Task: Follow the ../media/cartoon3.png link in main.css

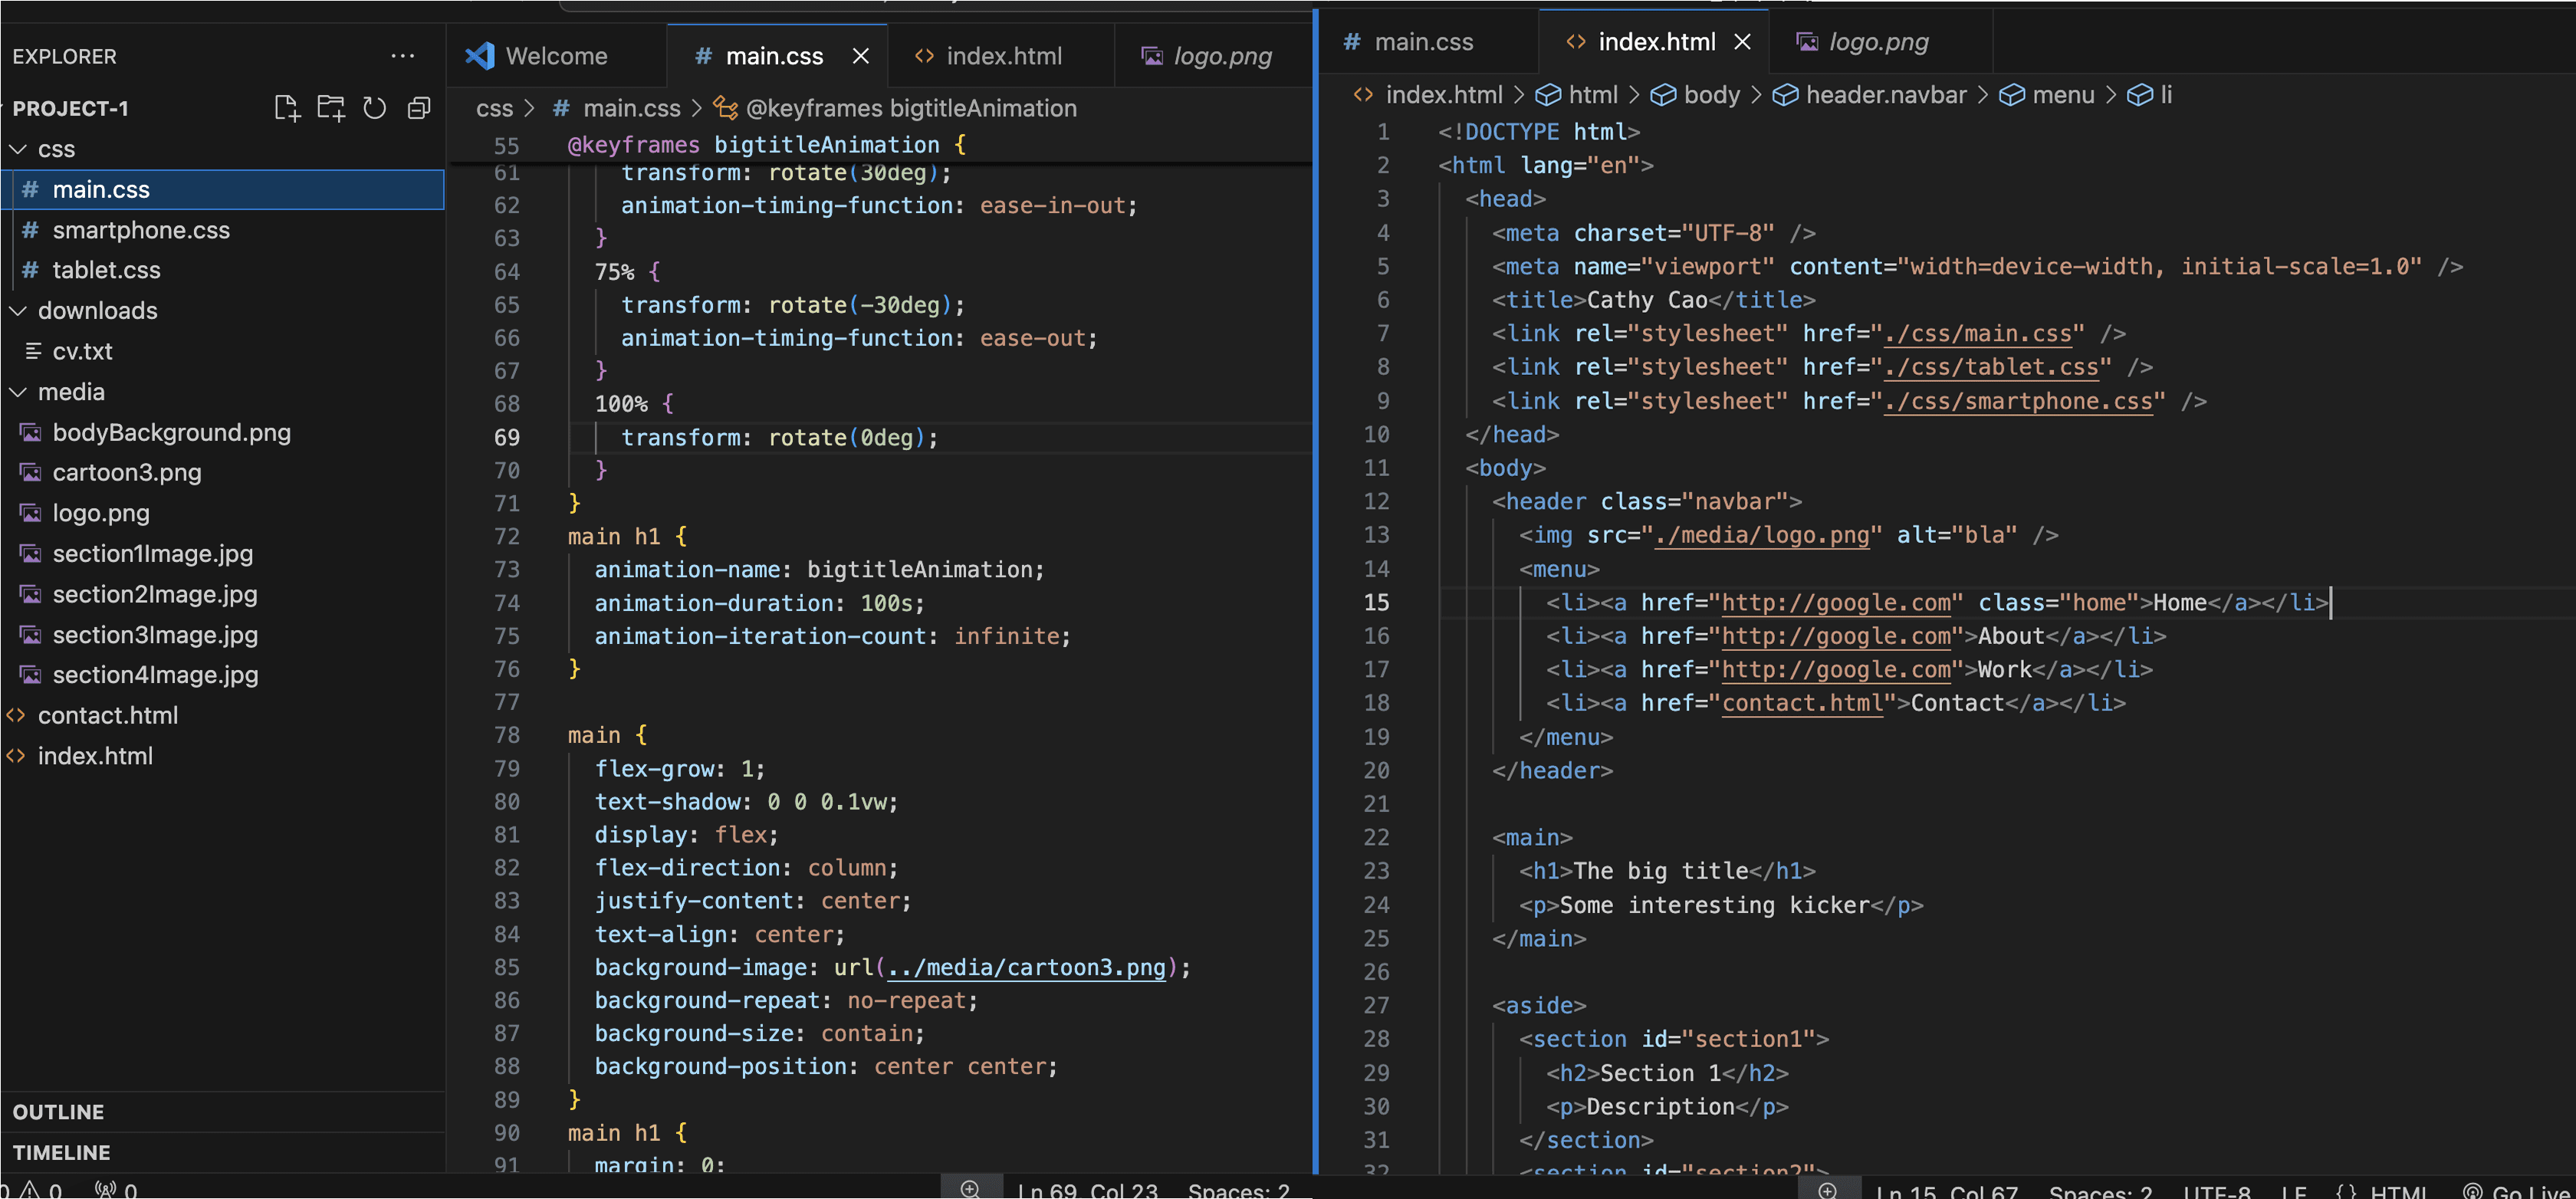Action: 1026,968
